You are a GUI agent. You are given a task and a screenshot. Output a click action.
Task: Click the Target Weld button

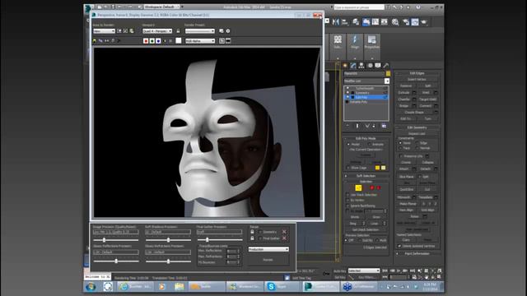point(427,99)
